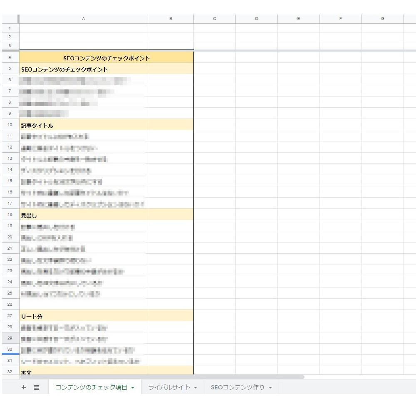Click the 本文 section cell
Screen dimensions: 416x416
tap(84, 370)
